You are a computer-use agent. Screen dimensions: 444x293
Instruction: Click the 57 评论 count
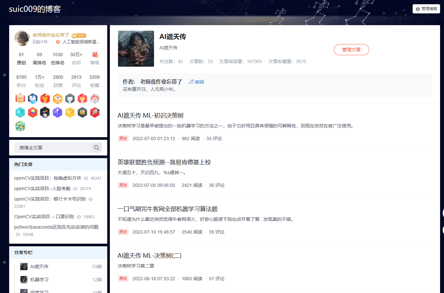[x=217, y=279]
